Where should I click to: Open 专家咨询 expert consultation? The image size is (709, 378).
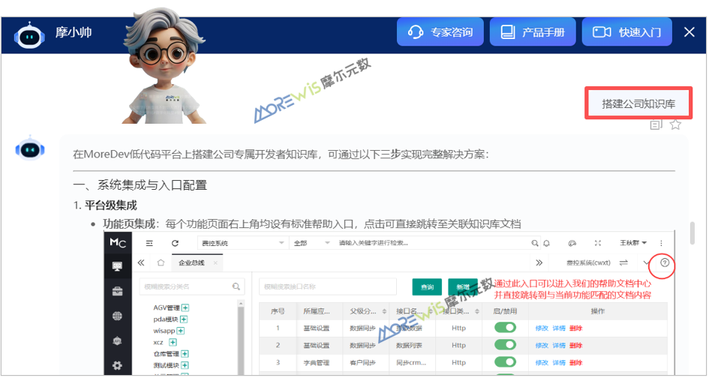pyautogui.click(x=440, y=32)
